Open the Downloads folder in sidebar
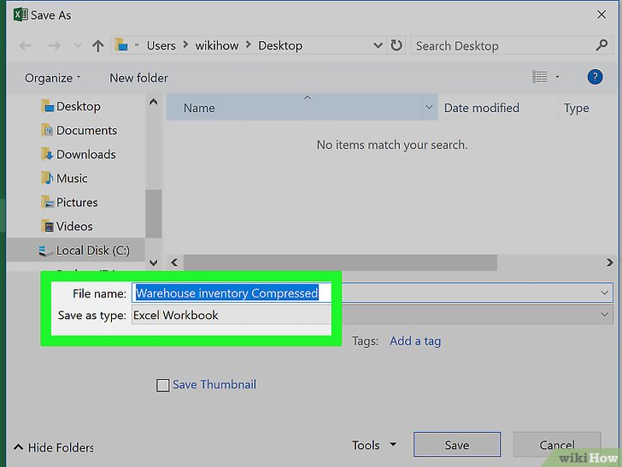The image size is (622, 467). tap(85, 155)
